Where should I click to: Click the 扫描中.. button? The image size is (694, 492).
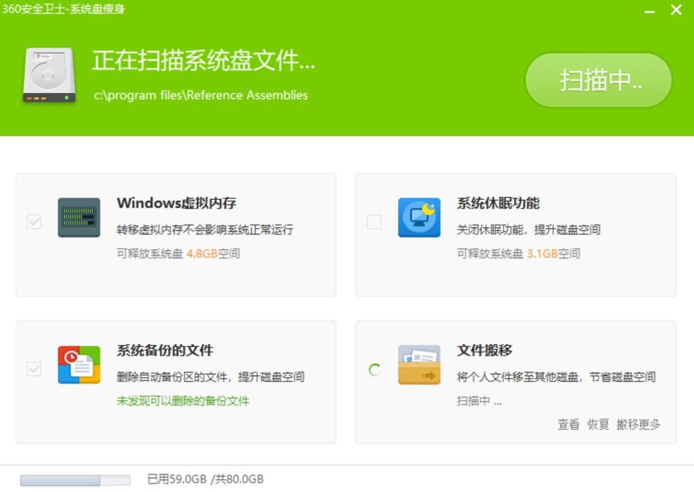click(x=598, y=80)
